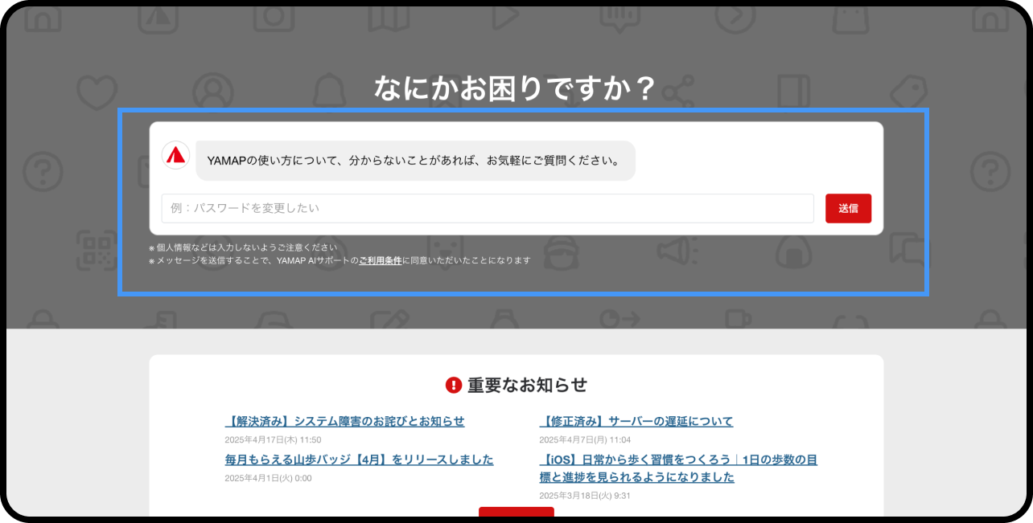Click the onigiri rice ball background icon
1033x523 pixels.
pyautogui.click(x=793, y=252)
